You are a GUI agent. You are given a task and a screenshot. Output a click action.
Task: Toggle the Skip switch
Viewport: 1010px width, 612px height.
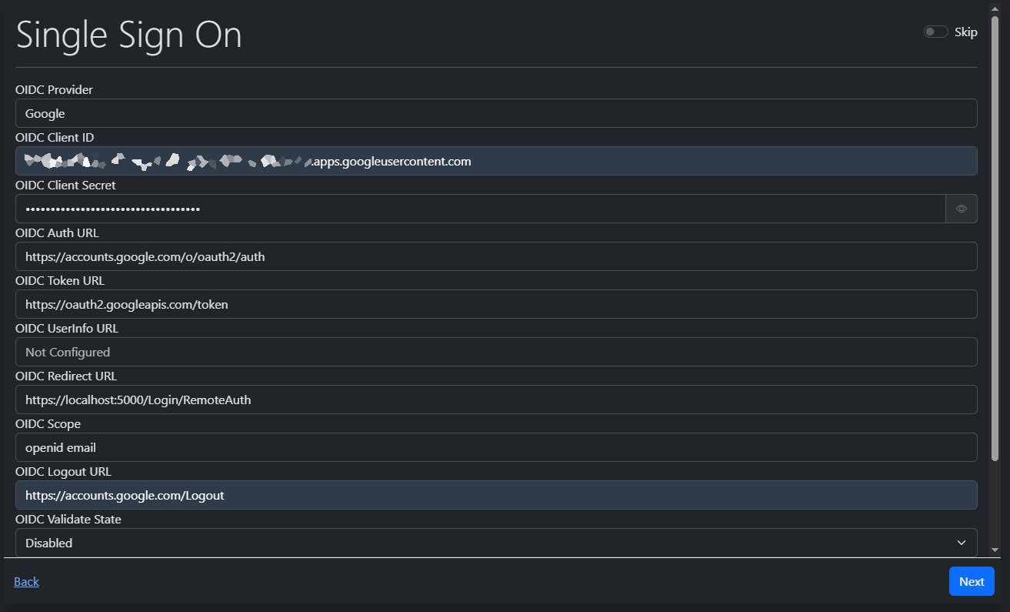point(935,32)
